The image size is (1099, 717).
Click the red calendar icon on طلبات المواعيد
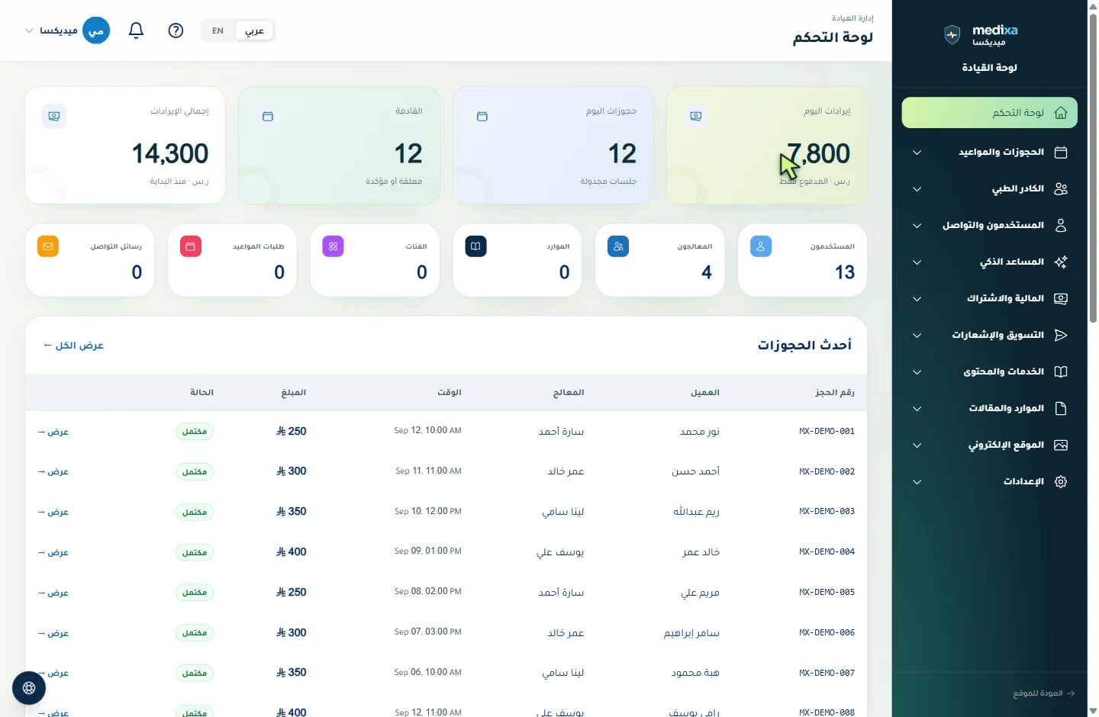coord(191,246)
